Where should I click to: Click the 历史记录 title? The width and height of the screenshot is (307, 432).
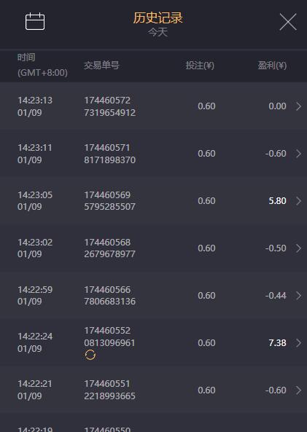[158, 18]
